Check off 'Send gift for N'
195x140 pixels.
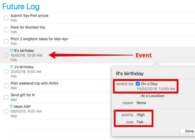point(6,97)
